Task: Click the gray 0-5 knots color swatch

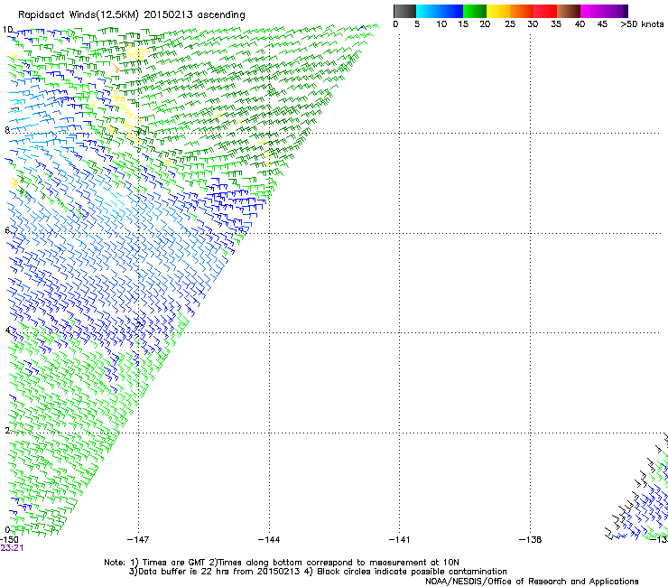Action: pyautogui.click(x=404, y=11)
